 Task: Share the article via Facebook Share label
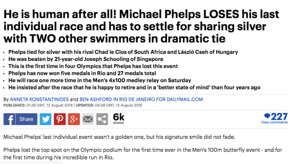tap(26, 119)
